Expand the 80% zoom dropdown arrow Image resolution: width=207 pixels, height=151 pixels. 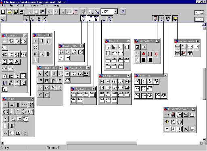click(x=116, y=12)
